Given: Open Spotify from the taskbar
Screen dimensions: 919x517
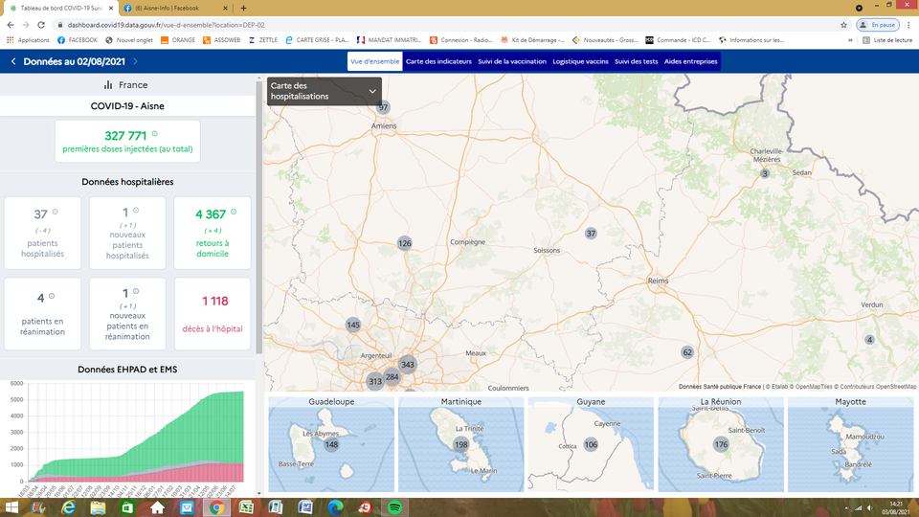Looking at the screenshot, I should [x=395, y=506].
